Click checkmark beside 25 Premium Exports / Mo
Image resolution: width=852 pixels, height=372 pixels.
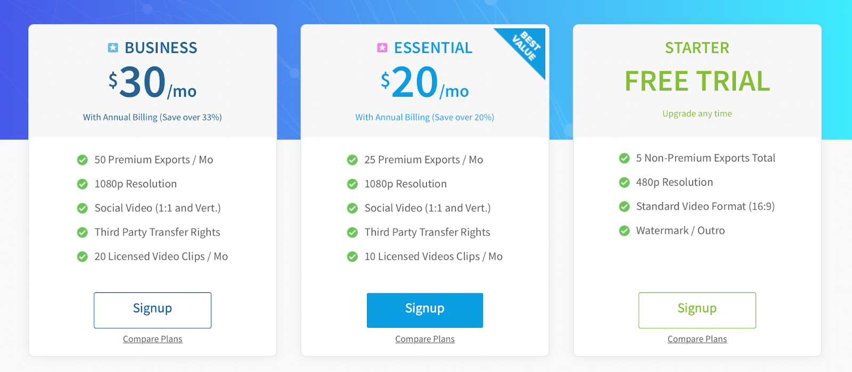tap(353, 160)
